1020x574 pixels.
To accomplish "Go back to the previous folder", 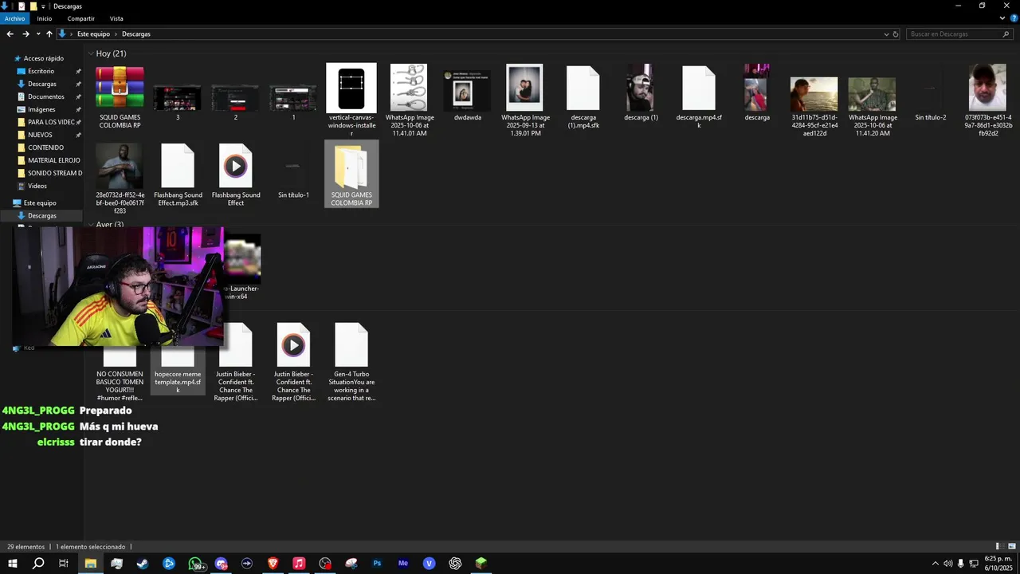I will (x=10, y=34).
